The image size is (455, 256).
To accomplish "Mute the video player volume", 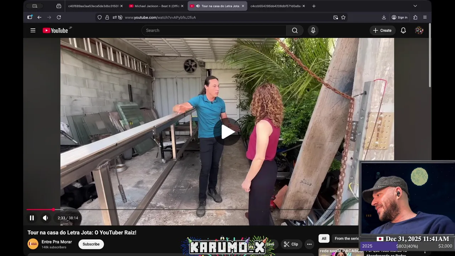I will pyautogui.click(x=45, y=218).
